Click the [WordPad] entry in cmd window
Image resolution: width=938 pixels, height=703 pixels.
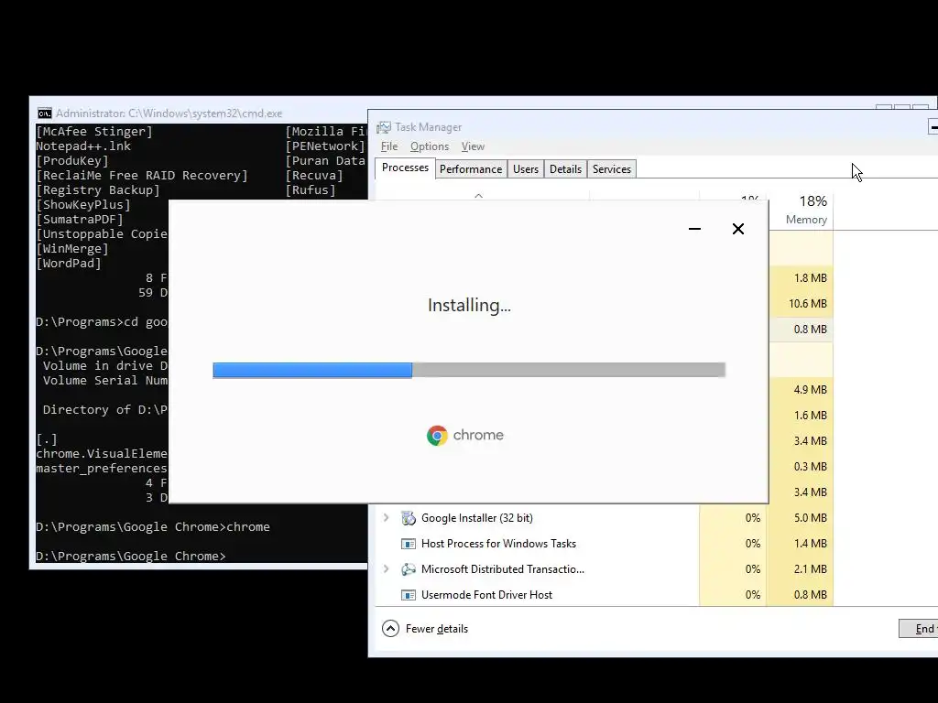68,263
